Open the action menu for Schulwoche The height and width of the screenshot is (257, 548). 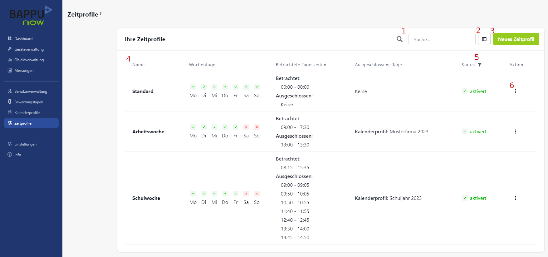point(516,198)
